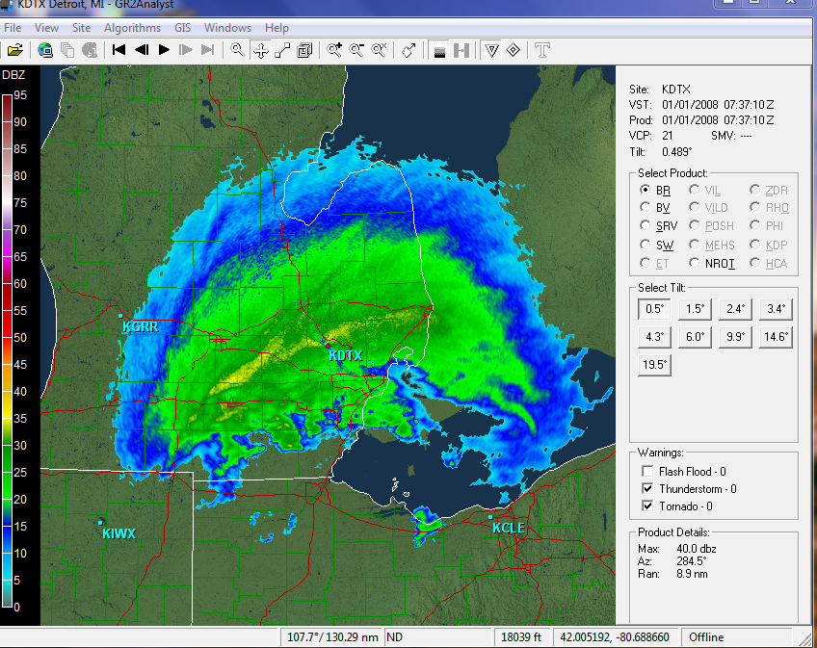Select the magnifier zoom tool
This screenshot has height=648, width=817.
(x=237, y=49)
